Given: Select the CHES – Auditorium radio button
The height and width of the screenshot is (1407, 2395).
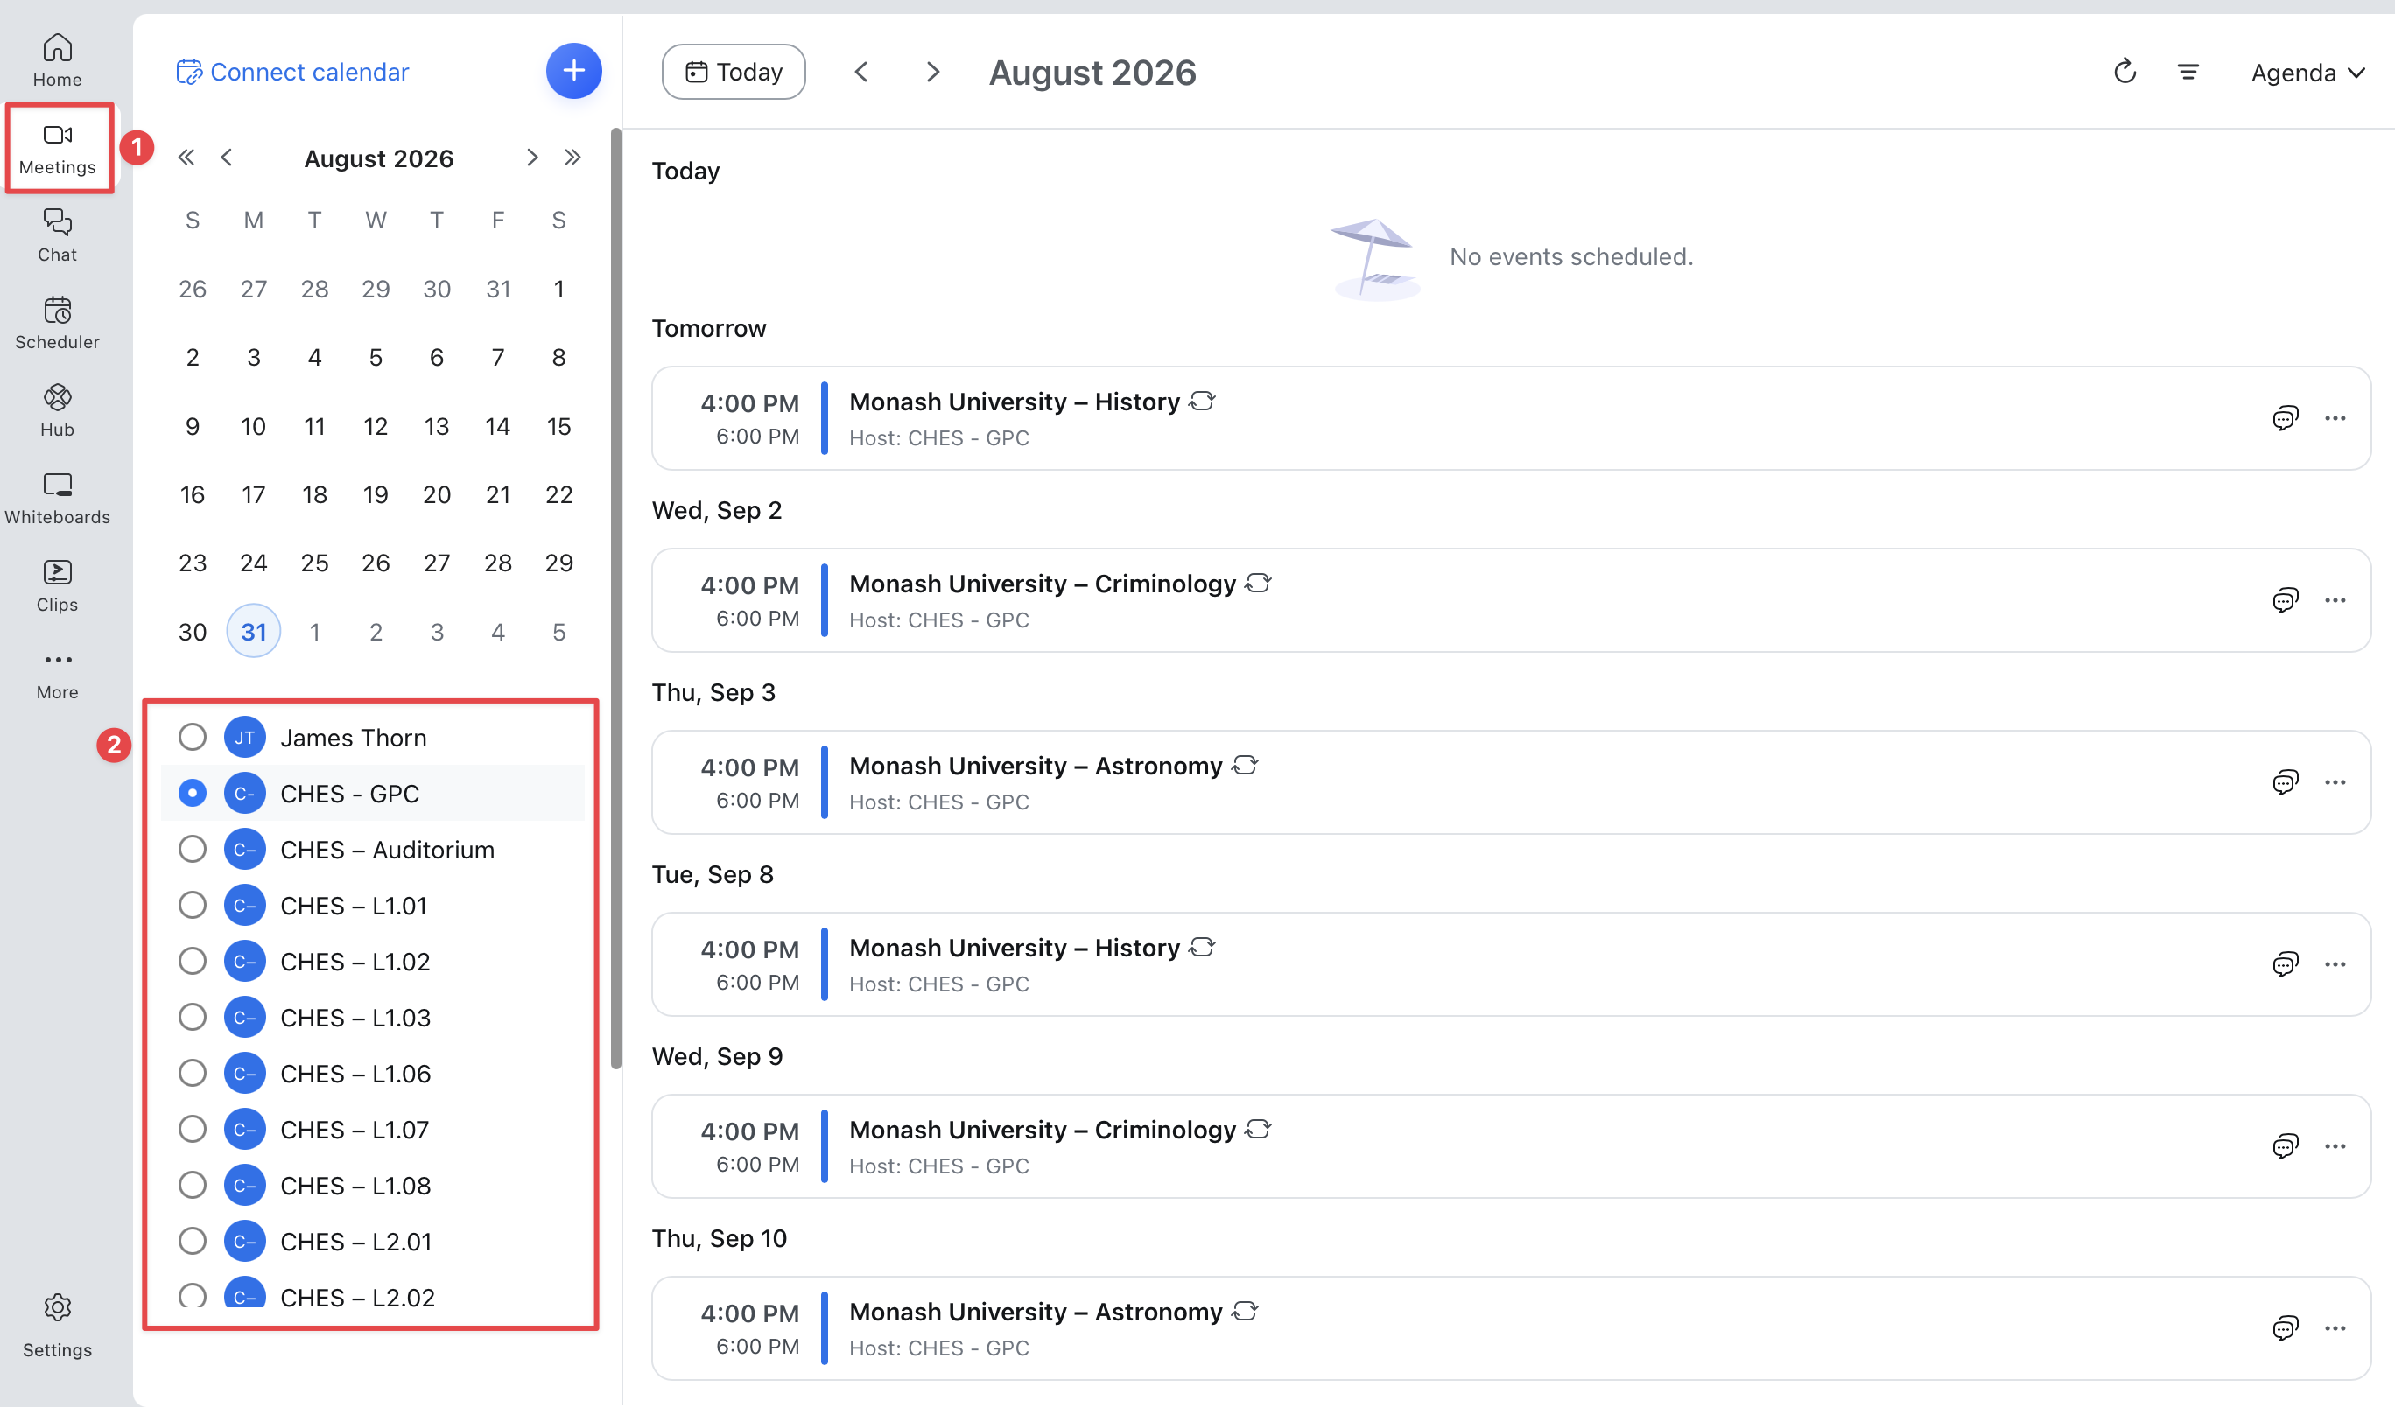Looking at the screenshot, I should [192, 850].
